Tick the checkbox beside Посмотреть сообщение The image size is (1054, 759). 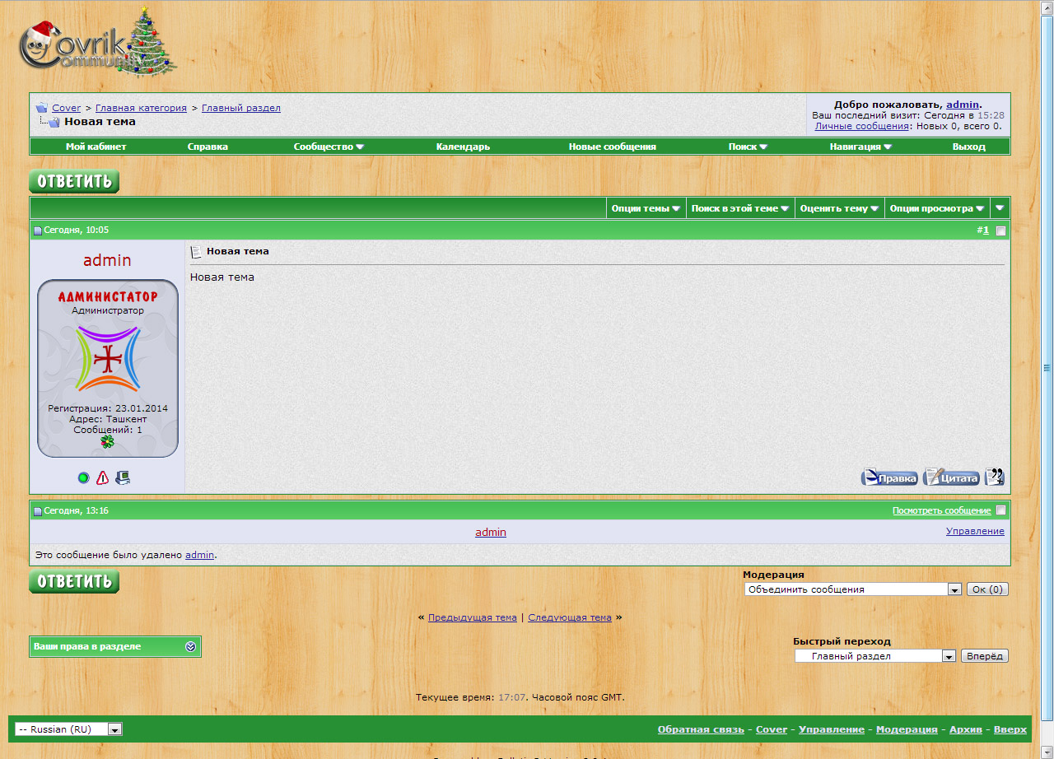(1000, 510)
